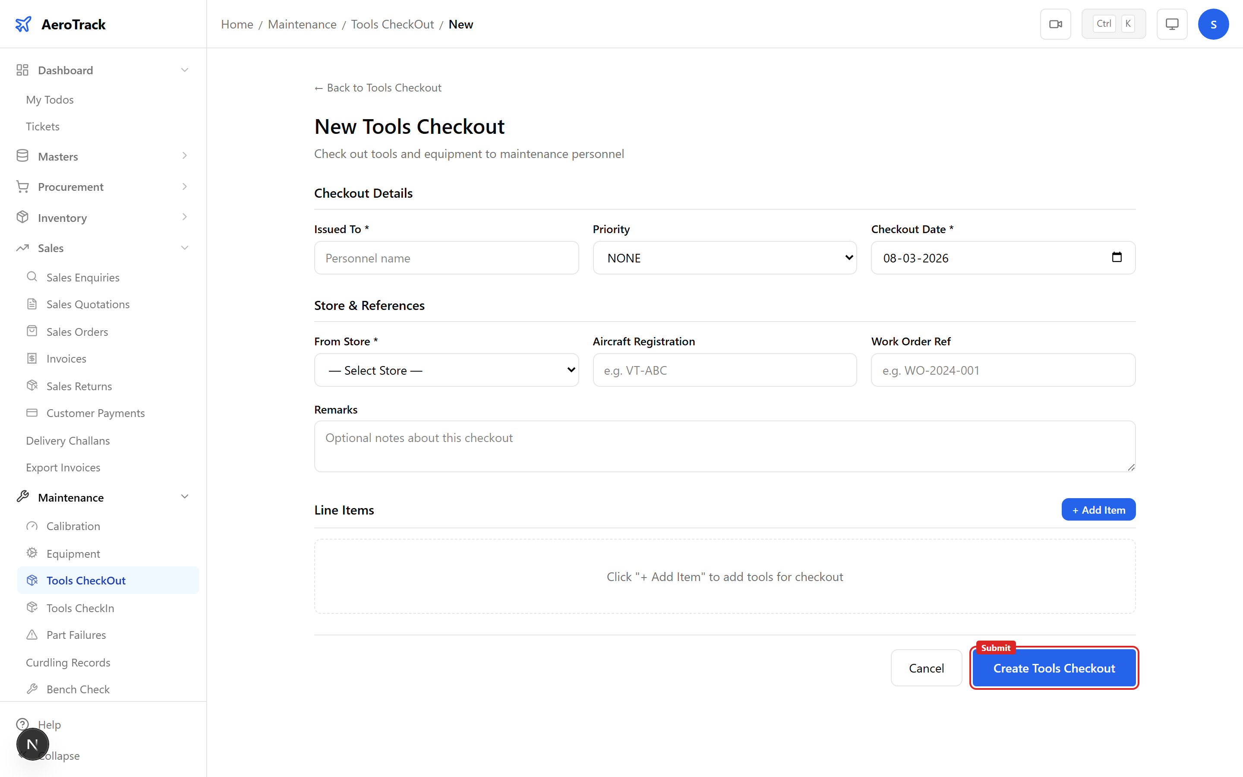Open Part Failures via its warning icon
1243x777 pixels.
(x=32, y=635)
